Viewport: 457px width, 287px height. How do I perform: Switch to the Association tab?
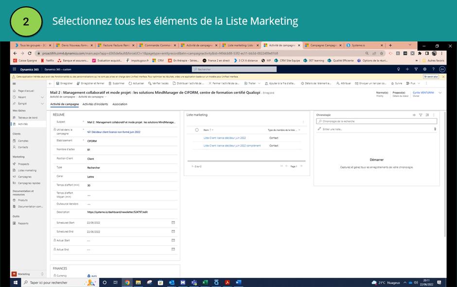point(120,104)
